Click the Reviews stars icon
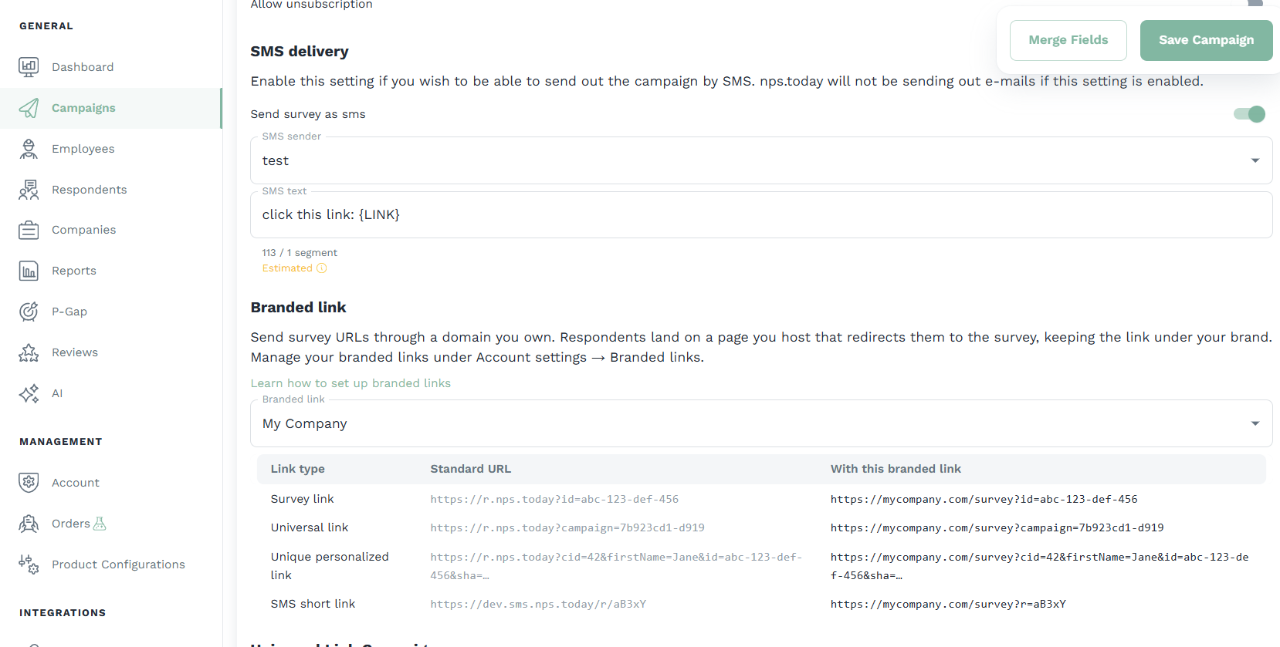 click(x=29, y=352)
